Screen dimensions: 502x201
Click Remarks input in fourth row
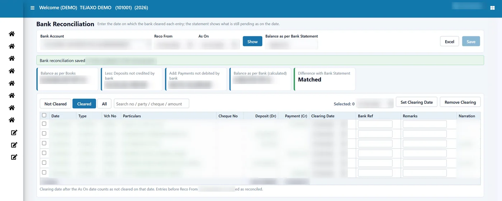[425, 153]
